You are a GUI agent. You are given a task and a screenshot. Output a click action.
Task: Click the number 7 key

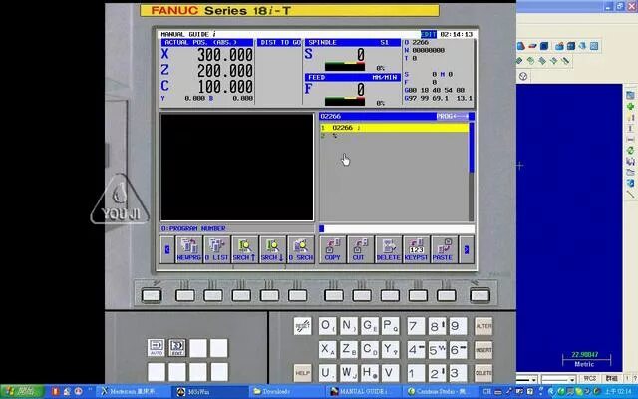416,326
